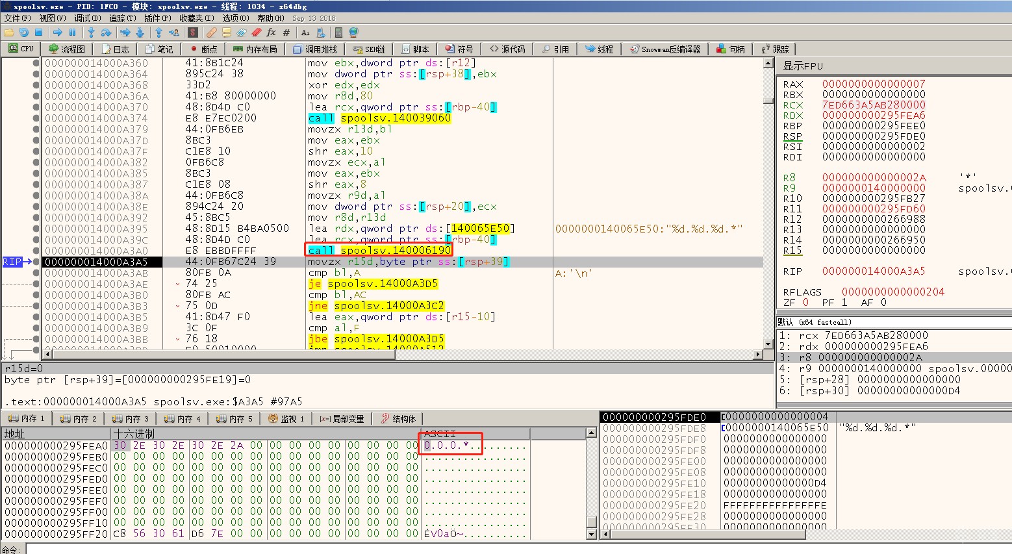The width and height of the screenshot is (1012, 554).
Task: Open the 插件(P) plugins menu
Action: 157,18
